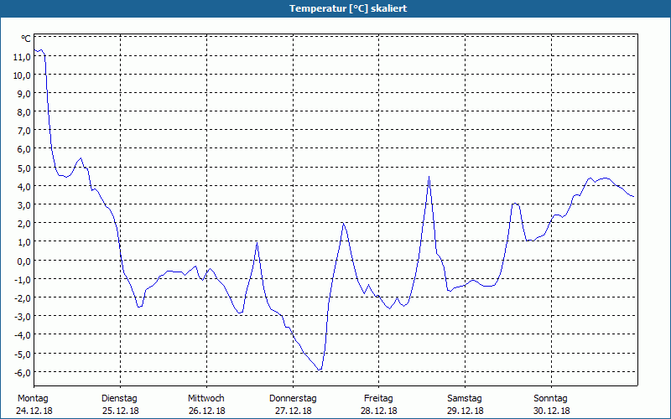Click the temperature peak on Freitag afternoon
The height and width of the screenshot is (419, 671).
pyautogui.click(x=429, y=177)
